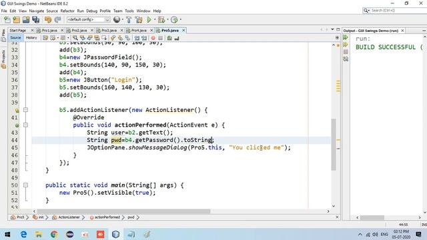Click the Shift Line Left icon

[x=137, y=38]
